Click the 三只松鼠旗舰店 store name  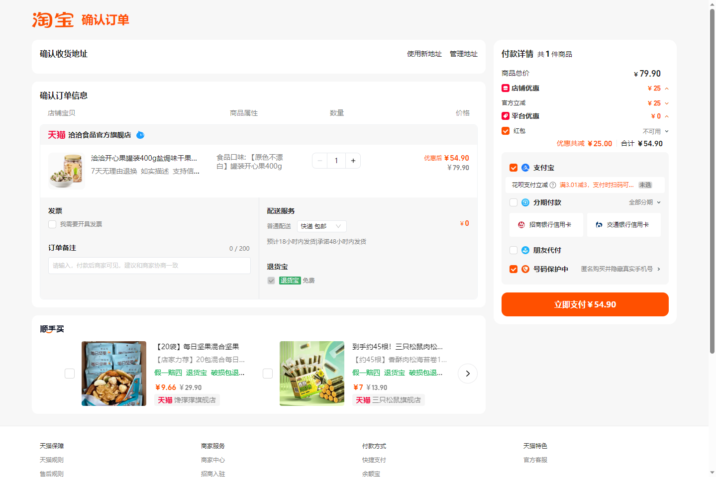click(397, 400)
